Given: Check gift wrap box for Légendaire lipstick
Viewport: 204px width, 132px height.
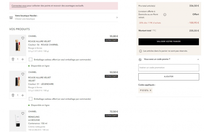Looking at the screenshot, I should [30, 99].
